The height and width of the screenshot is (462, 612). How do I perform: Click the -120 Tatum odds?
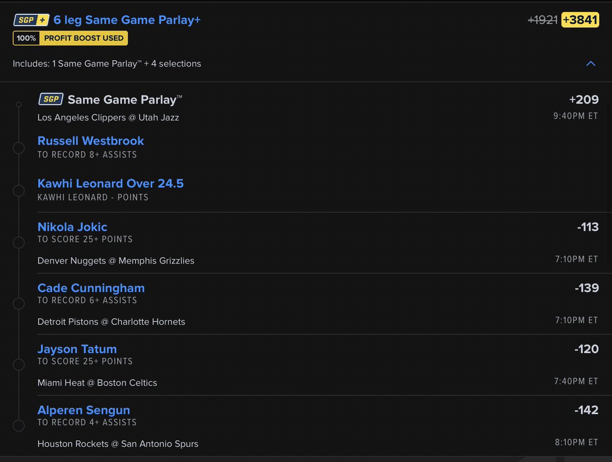586,349
